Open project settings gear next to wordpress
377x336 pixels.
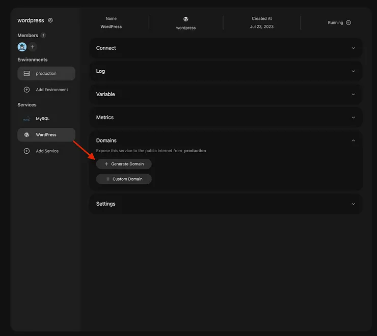(x=50, y=20)
